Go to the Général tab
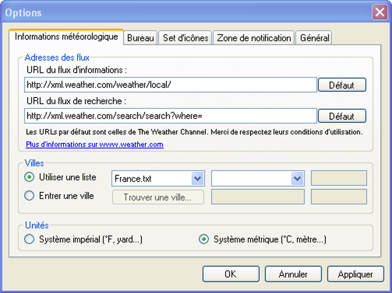392x293 pixels. 314,38
